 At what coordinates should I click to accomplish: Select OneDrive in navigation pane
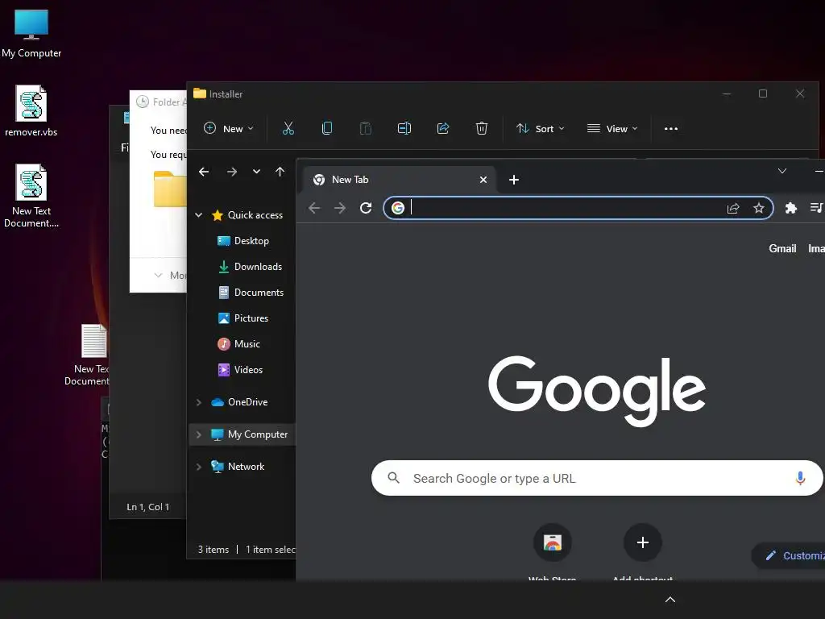[239, 402]
